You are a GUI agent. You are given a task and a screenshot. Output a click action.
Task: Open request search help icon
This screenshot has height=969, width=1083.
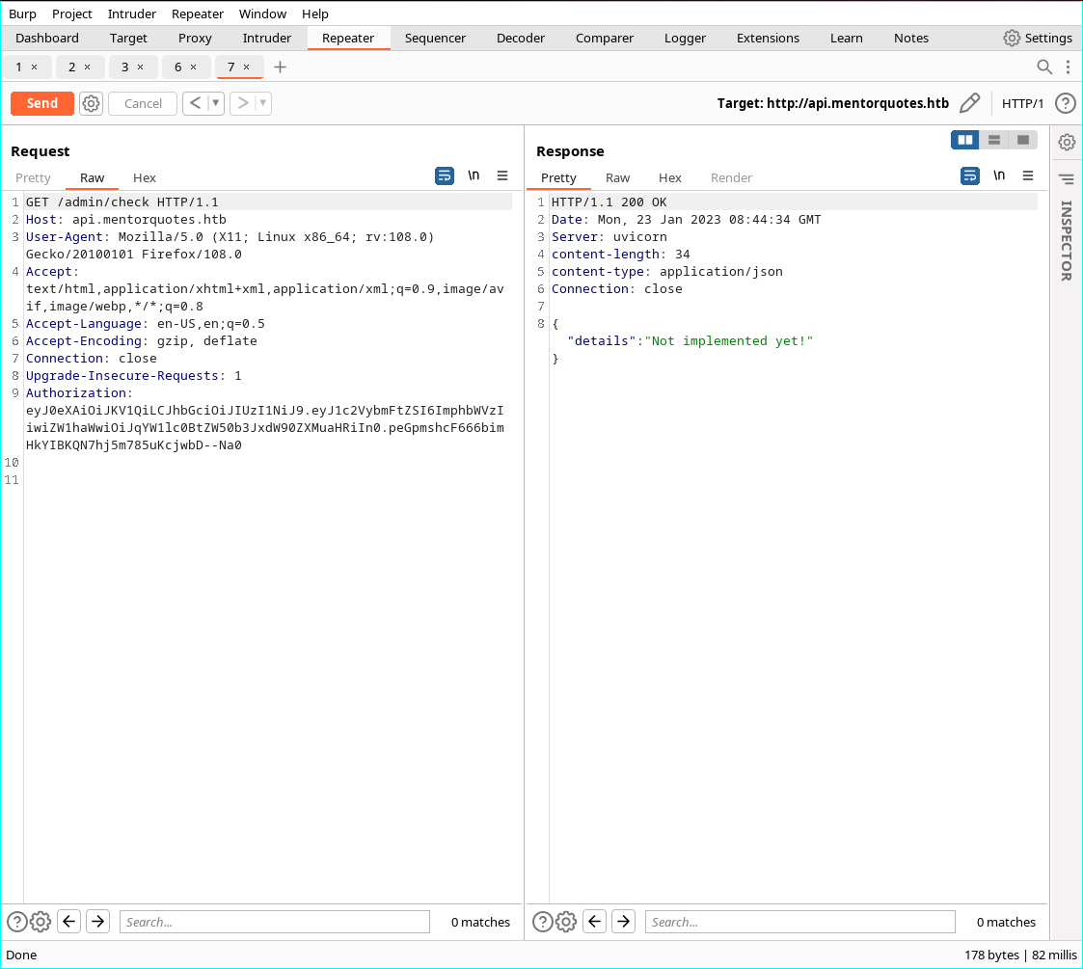pyautogui.click(x=17, y=922)
